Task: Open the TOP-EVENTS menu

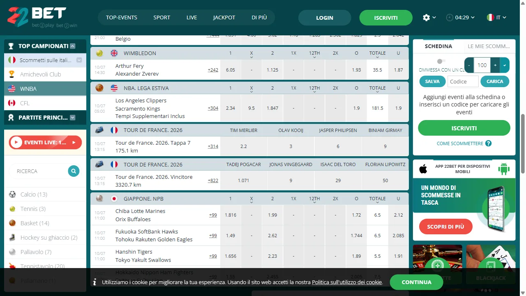Action: [122, 18]
